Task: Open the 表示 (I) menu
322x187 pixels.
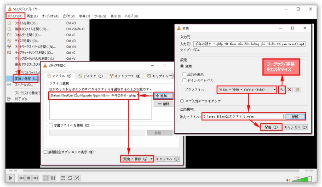Action: 115,16
